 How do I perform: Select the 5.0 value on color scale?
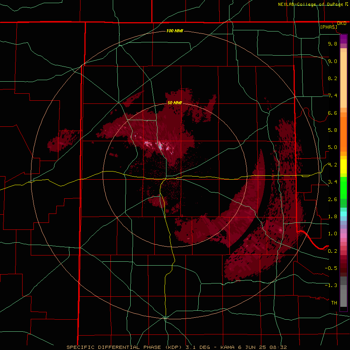click(332, 147)
